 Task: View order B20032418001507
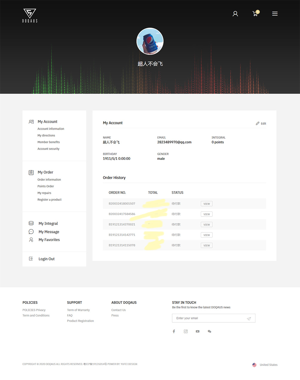(x=206, y=204)
